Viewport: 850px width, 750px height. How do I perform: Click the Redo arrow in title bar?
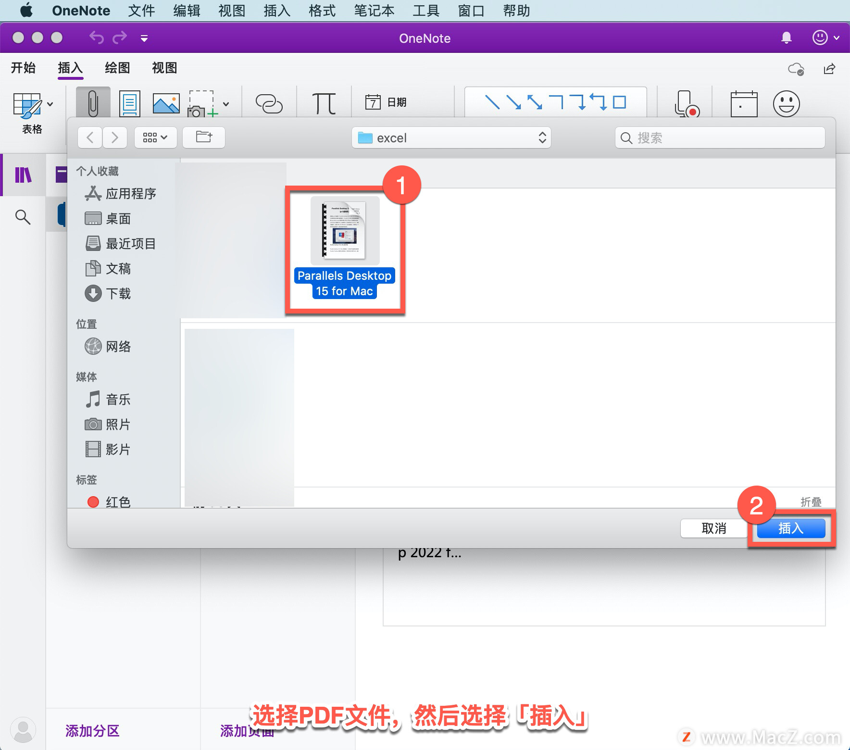[120, 37]
